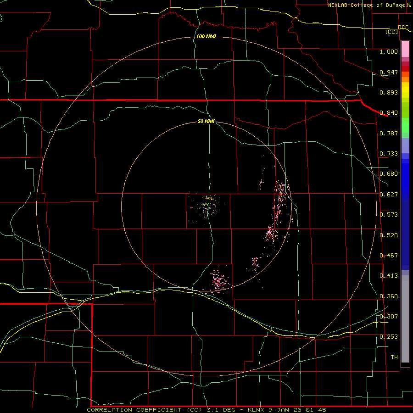413x413 pixels.
Task: Click the 0.360 color scale value
Action: 389,296
